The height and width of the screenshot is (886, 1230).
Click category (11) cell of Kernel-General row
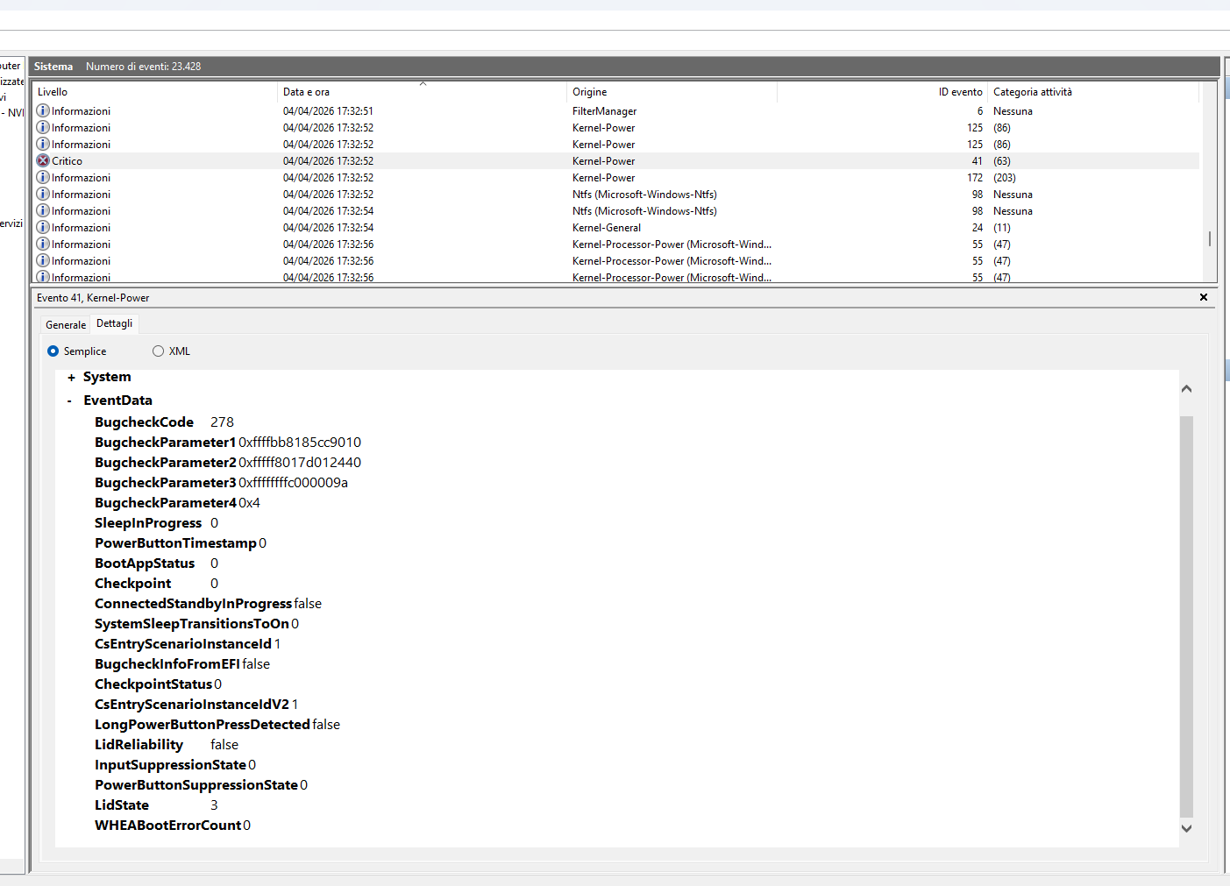[x=1002, y=228]
